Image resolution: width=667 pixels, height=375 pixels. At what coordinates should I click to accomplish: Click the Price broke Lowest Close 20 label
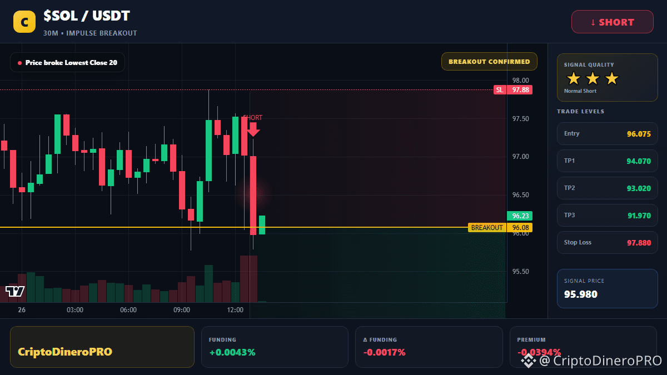[67, 63]
